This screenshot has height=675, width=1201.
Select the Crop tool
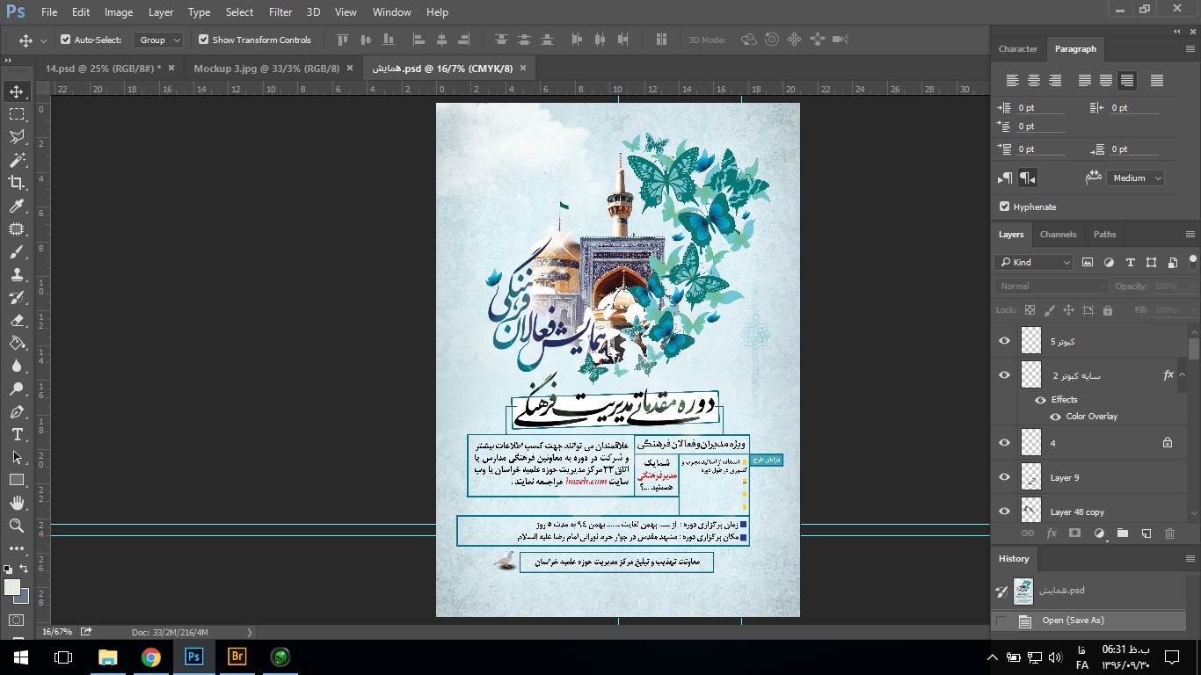pos(17,183)
